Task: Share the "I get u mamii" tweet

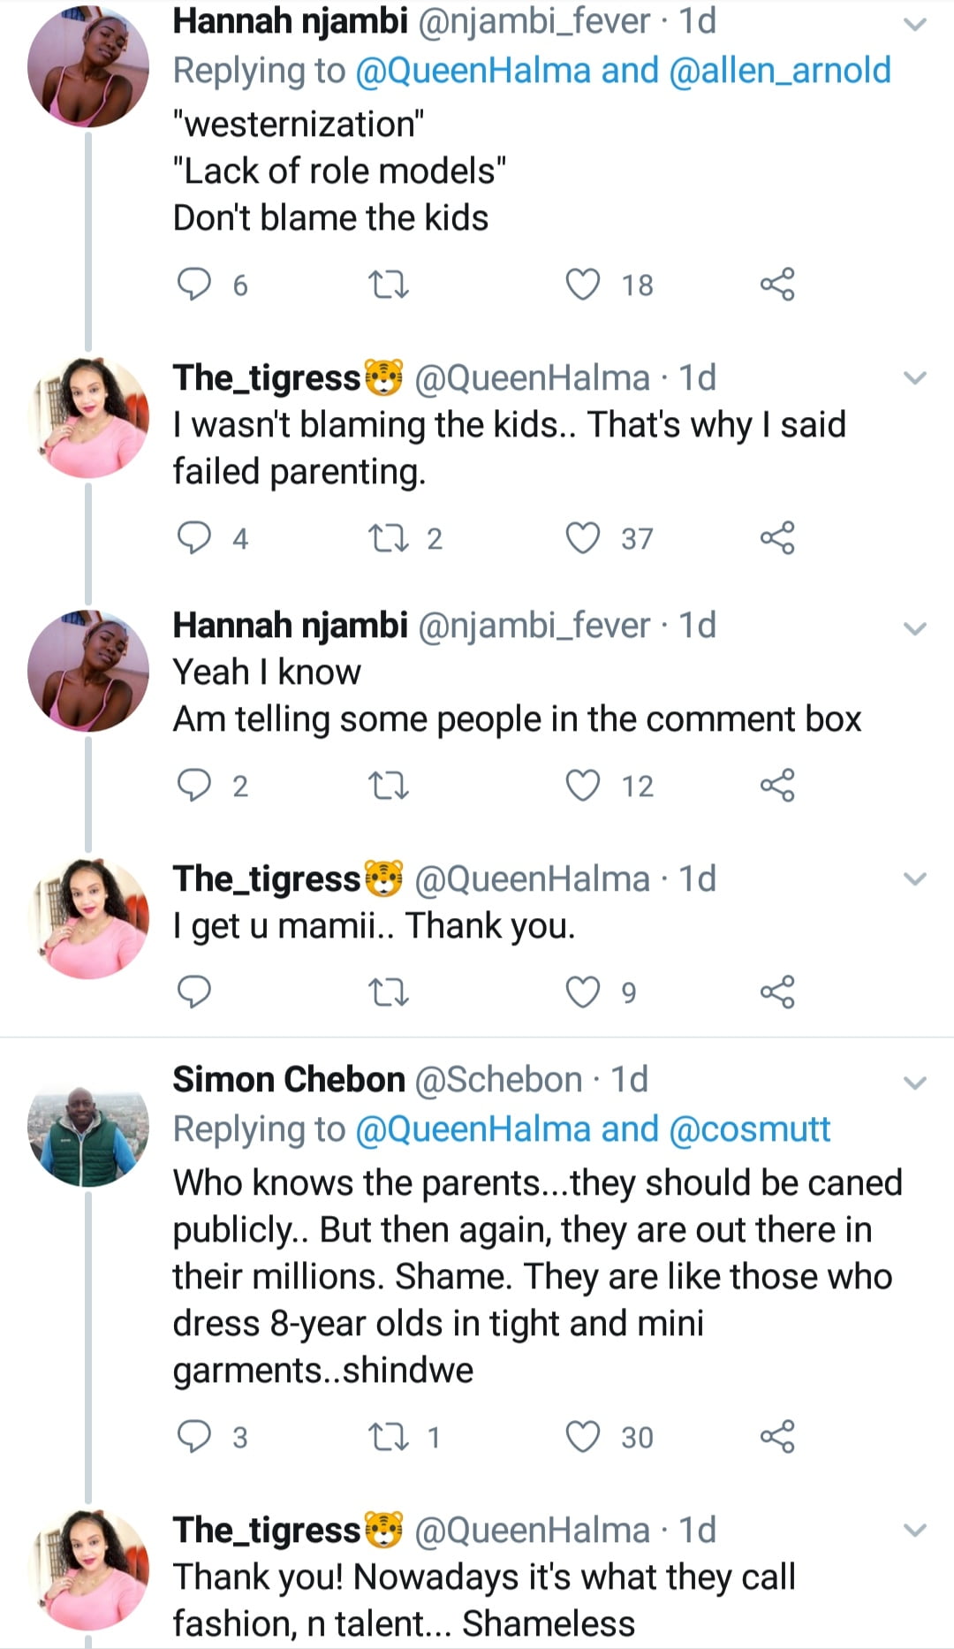Action: (x=777, y=992)
